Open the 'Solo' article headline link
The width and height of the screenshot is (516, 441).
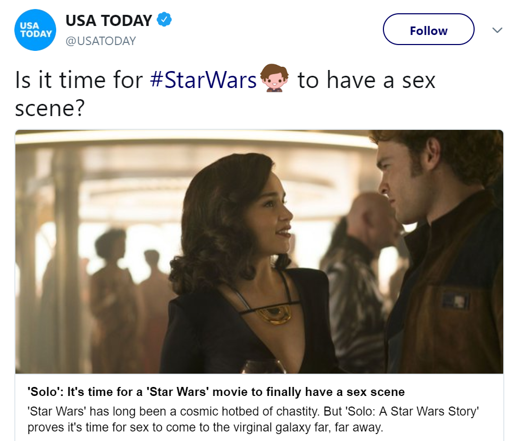tap(216, 392)
